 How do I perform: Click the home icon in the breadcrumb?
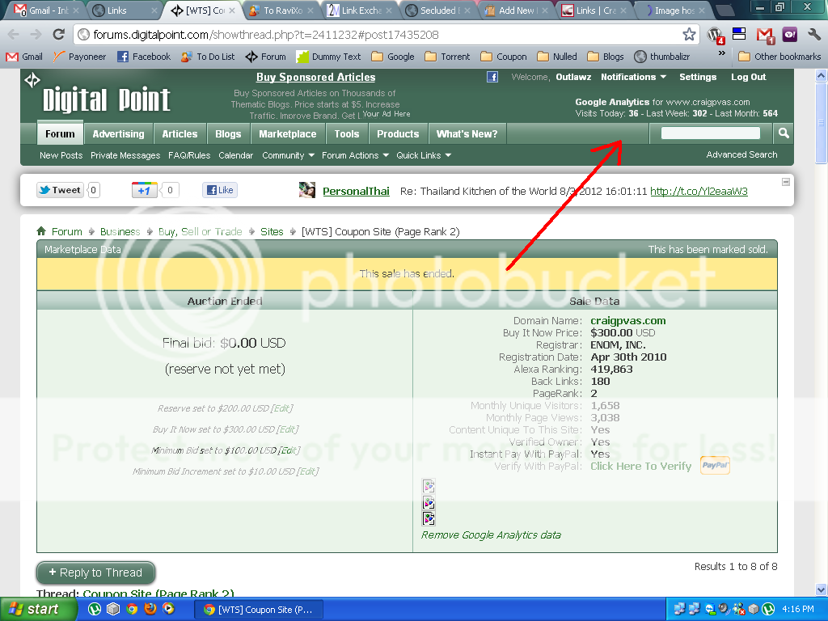point(41,231)
